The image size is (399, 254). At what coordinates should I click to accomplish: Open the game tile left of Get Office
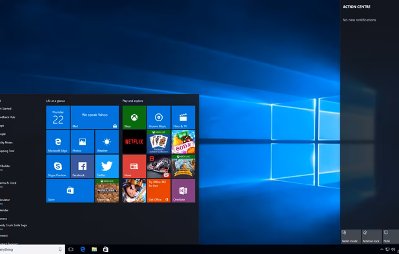click(x=134, y=191)
